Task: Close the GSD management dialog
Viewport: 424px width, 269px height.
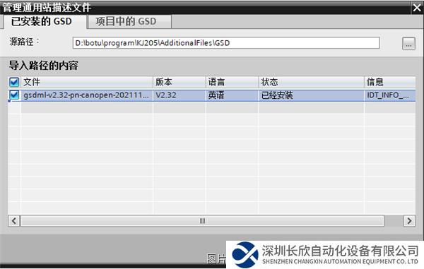Action: click(x=417, y=8)
